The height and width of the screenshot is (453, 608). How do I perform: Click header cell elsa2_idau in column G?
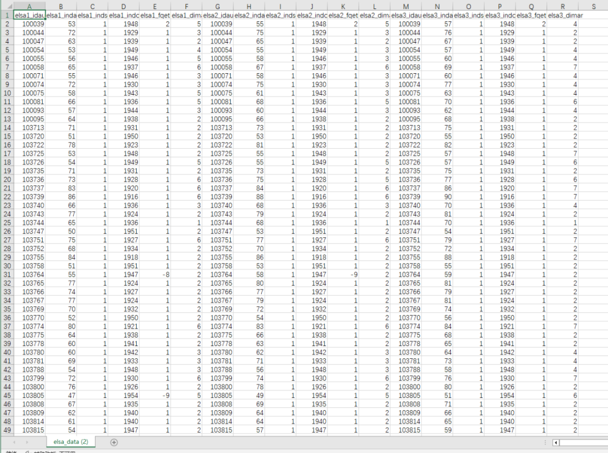tap(217, 15)
